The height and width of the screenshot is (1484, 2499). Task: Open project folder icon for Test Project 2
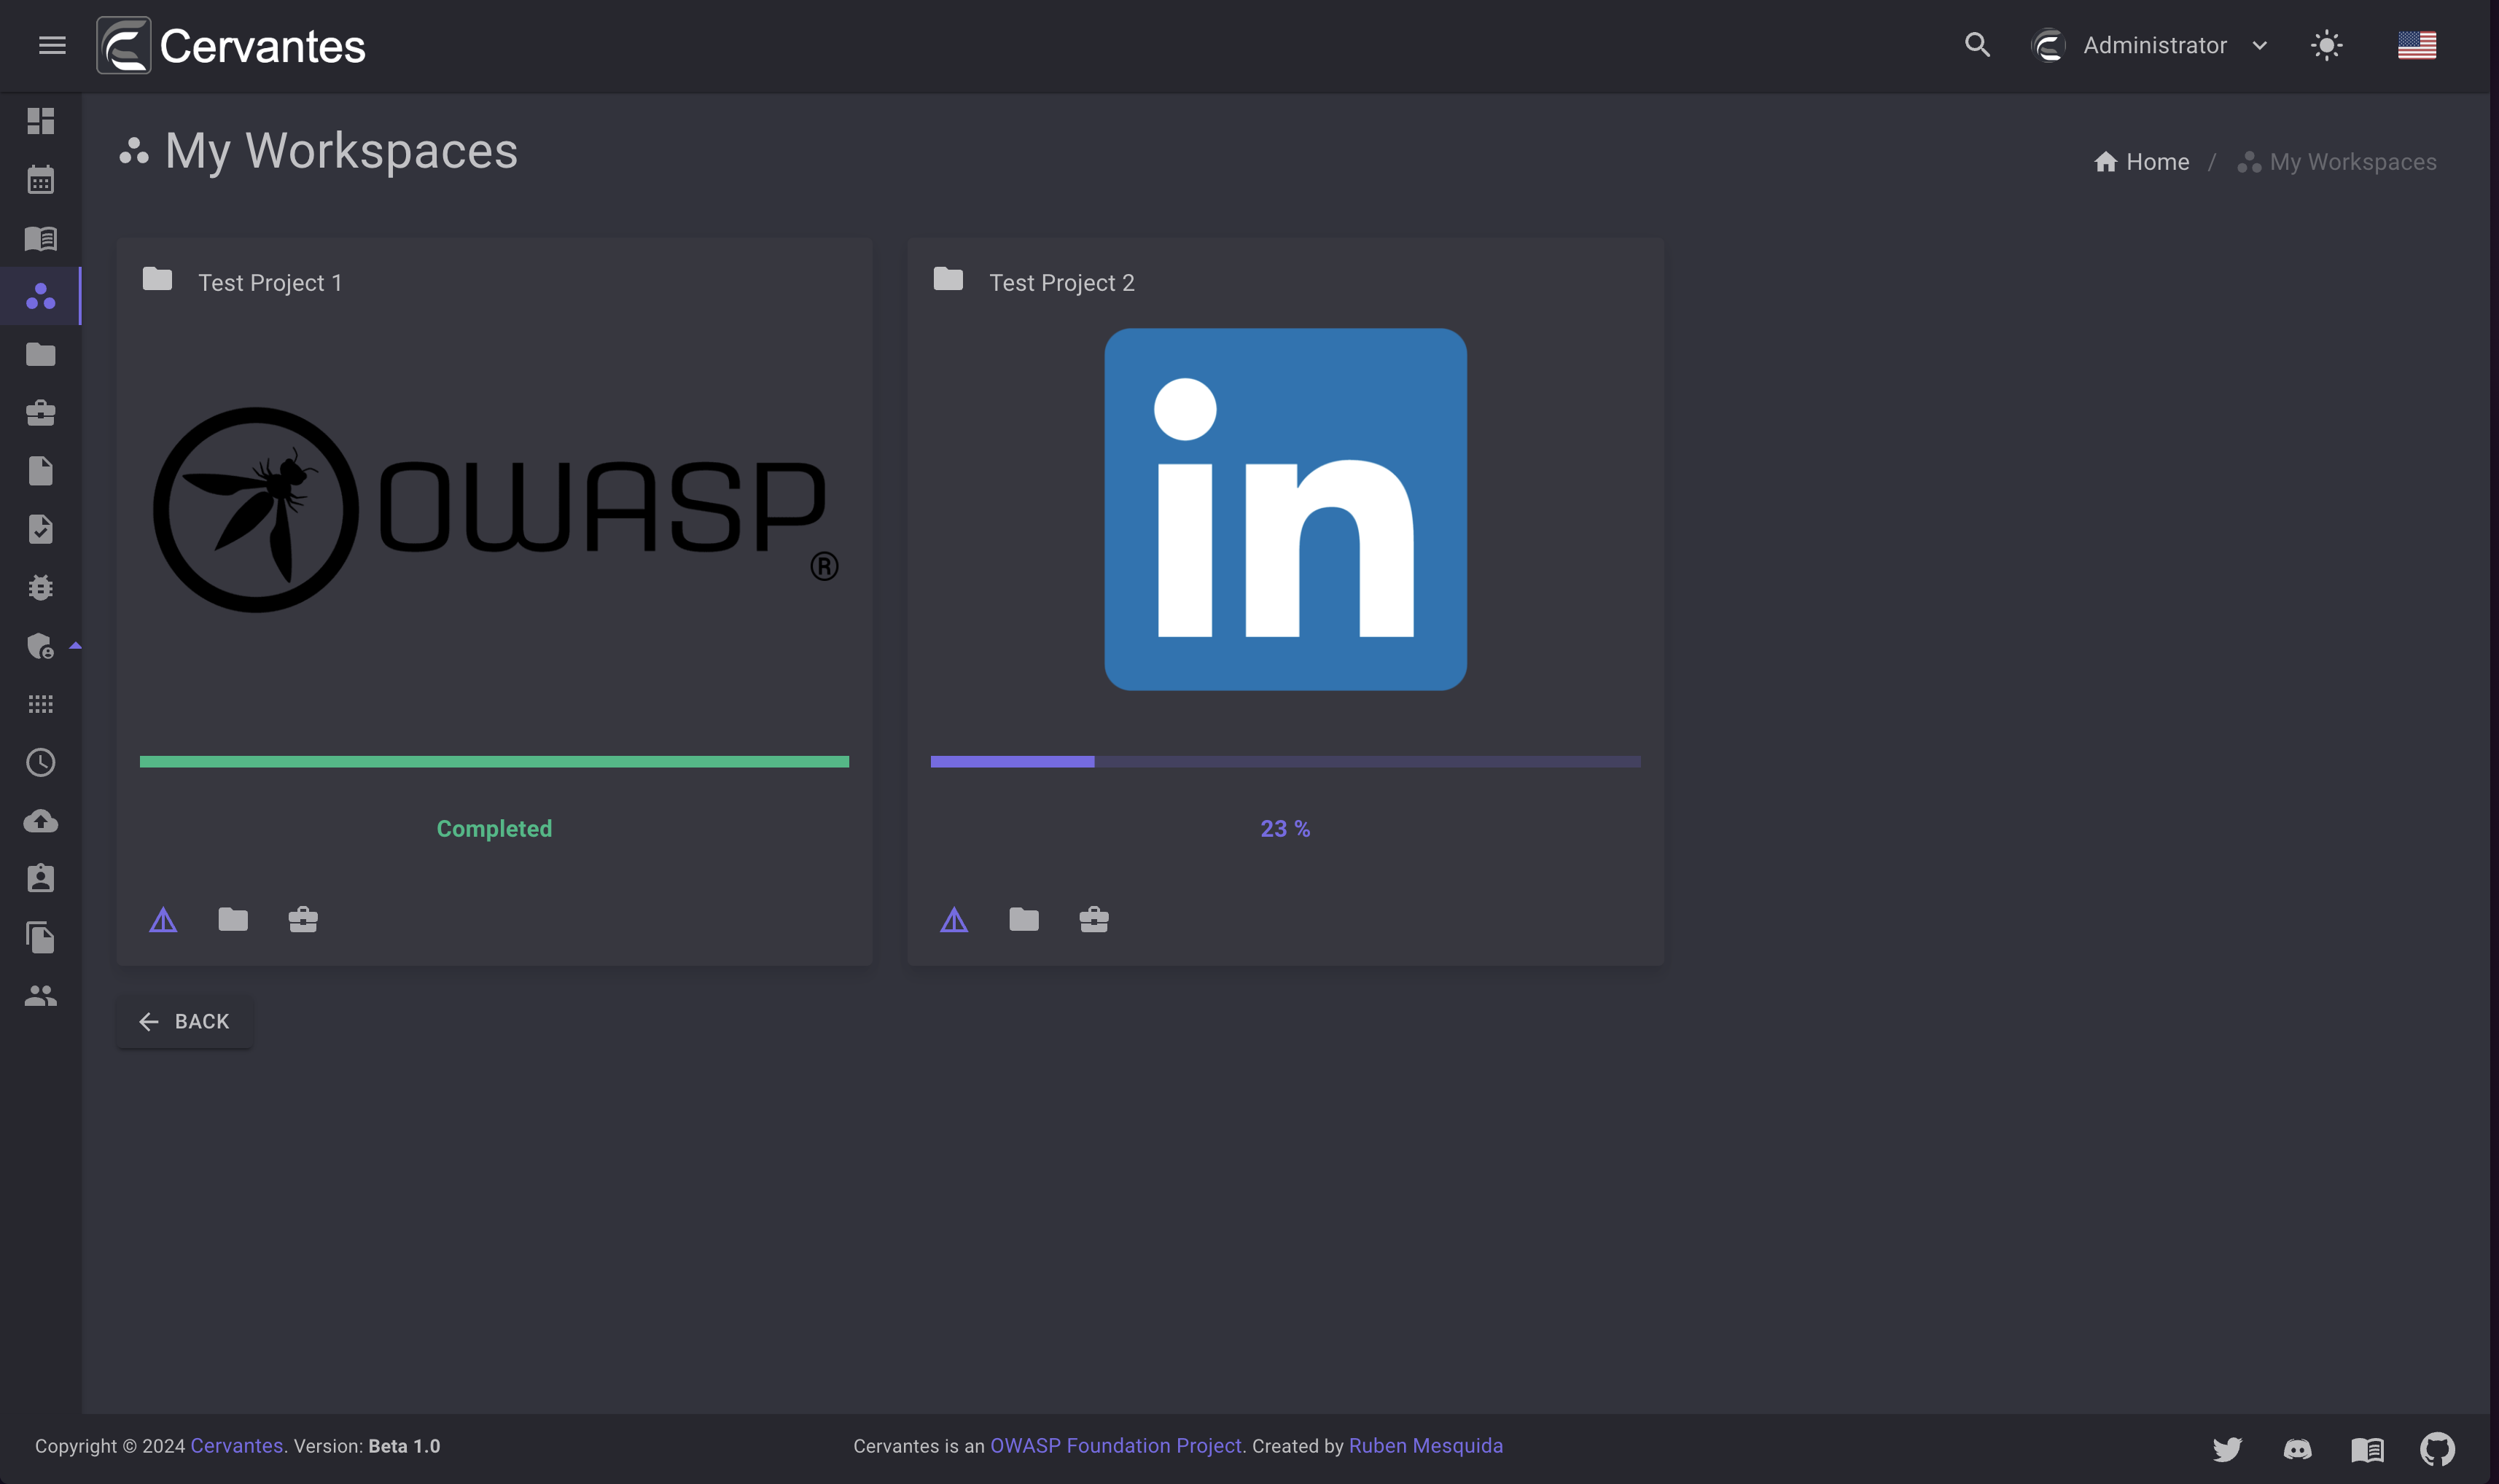(1024, 919)
